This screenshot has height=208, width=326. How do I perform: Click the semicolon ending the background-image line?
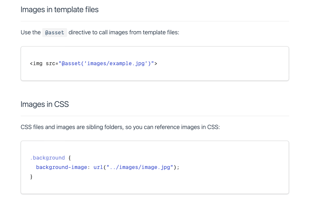pos(178,167)
